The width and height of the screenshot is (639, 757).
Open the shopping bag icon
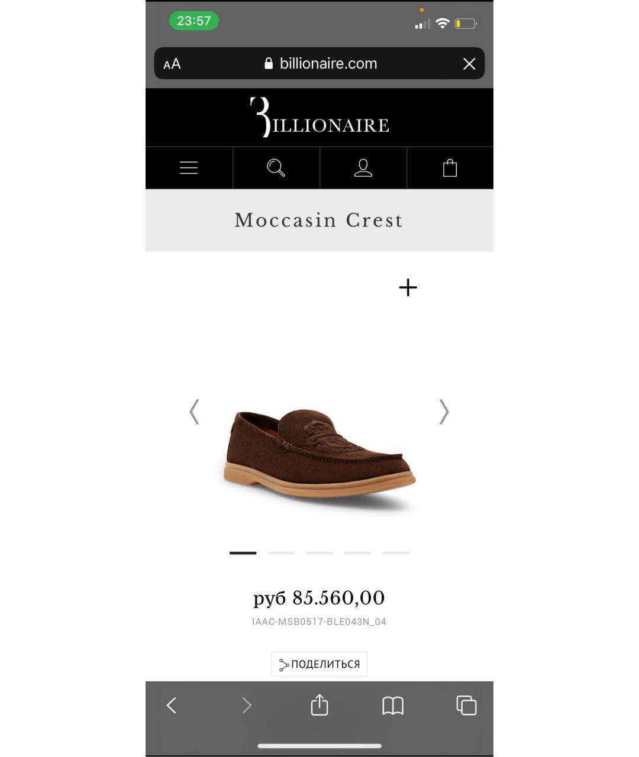click(450, 168)
